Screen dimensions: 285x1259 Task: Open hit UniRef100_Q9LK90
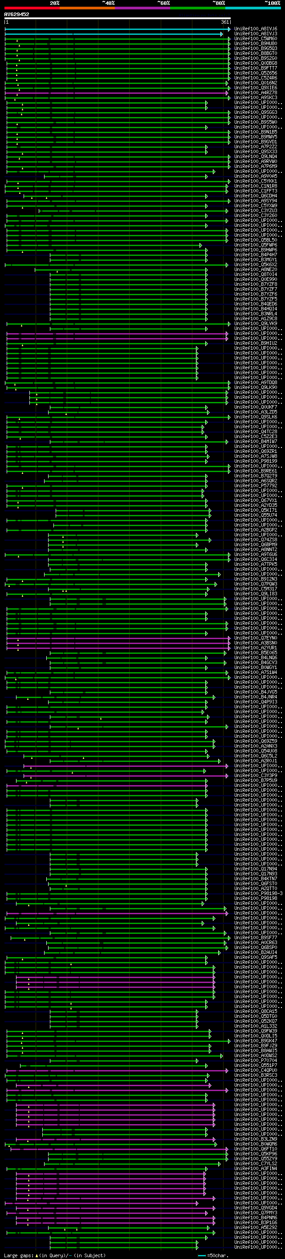tap(256, 387)
